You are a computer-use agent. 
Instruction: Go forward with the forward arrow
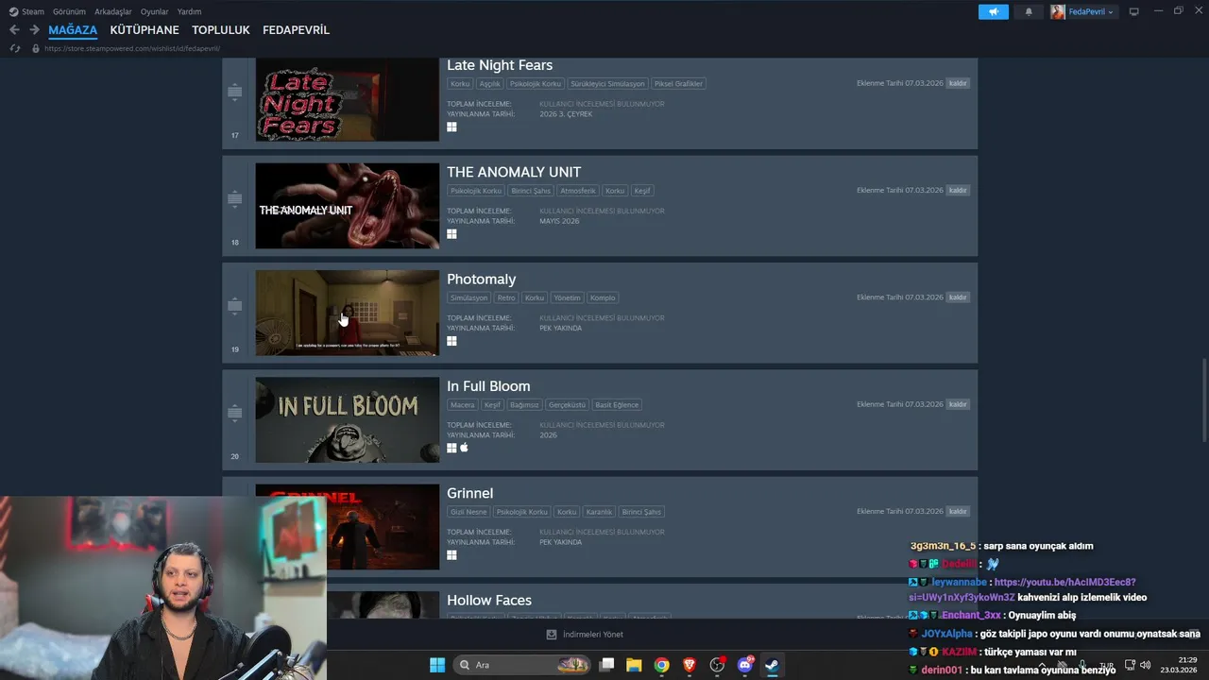[34, 30]
